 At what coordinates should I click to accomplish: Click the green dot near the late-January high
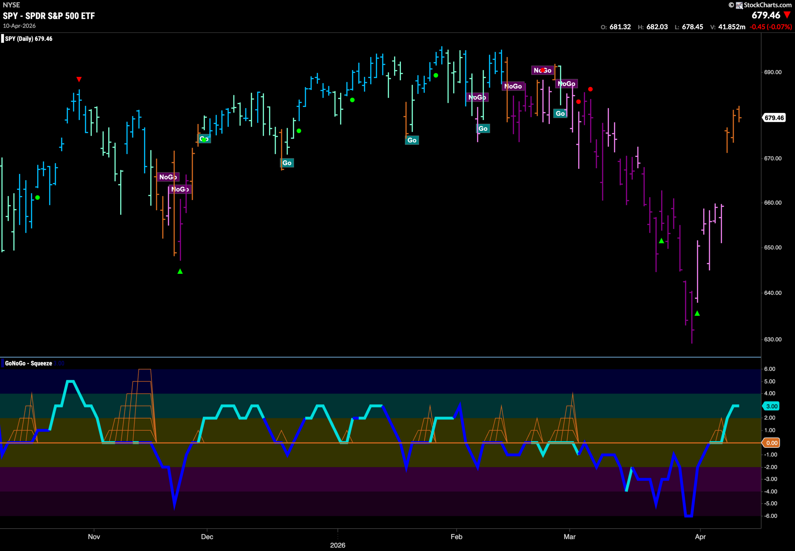coord(436,75)
